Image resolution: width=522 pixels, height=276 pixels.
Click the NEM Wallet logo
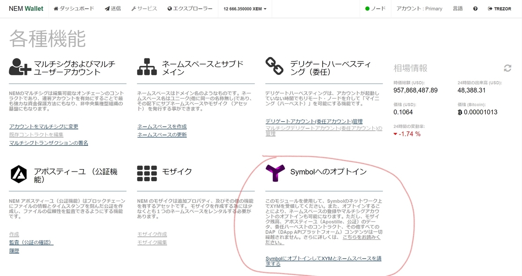(26, 9)
